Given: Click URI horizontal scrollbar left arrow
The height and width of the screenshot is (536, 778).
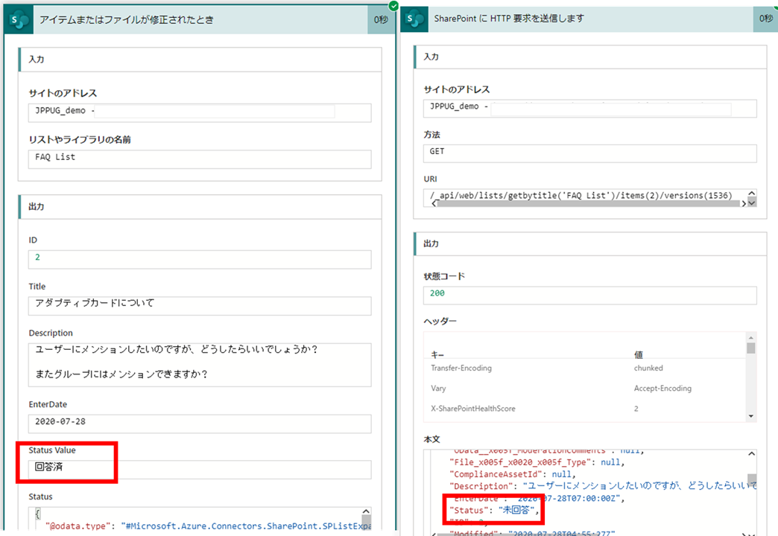Looking at the screenshot, I should tap(434, 203).
